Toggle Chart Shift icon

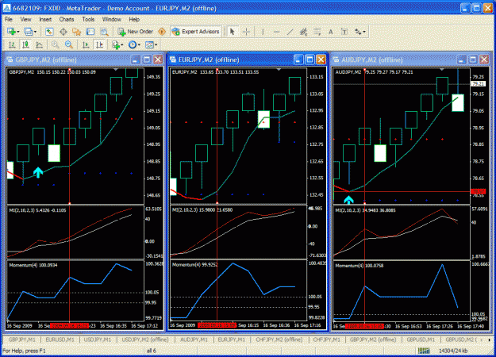pyautogui.click(x=100, y=45)
